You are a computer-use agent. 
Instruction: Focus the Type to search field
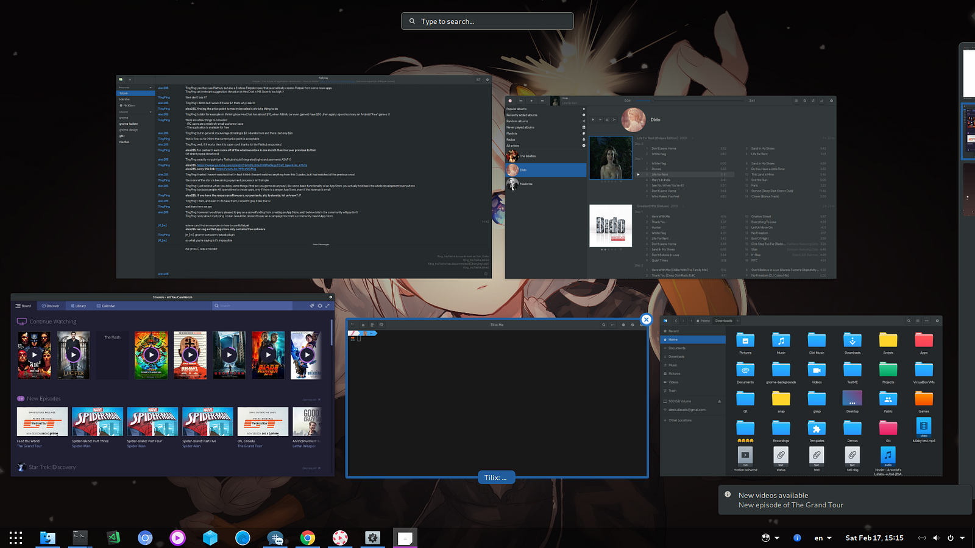(487, 21)
